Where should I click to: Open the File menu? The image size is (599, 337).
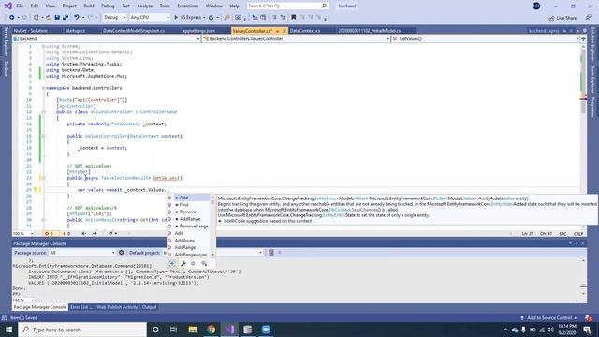pyautogui.click(x=20, y=7)
